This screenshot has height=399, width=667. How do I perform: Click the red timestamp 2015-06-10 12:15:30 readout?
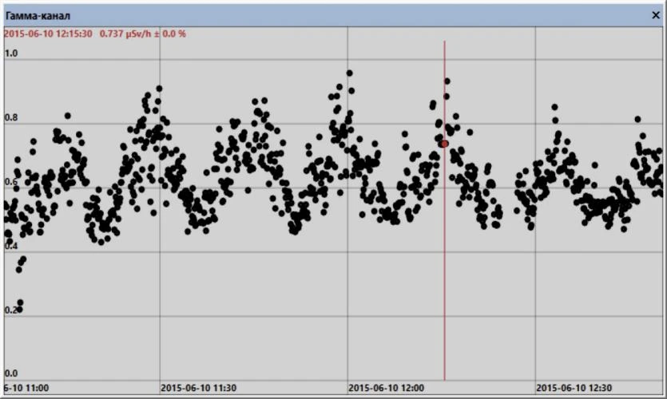[48, 34]
